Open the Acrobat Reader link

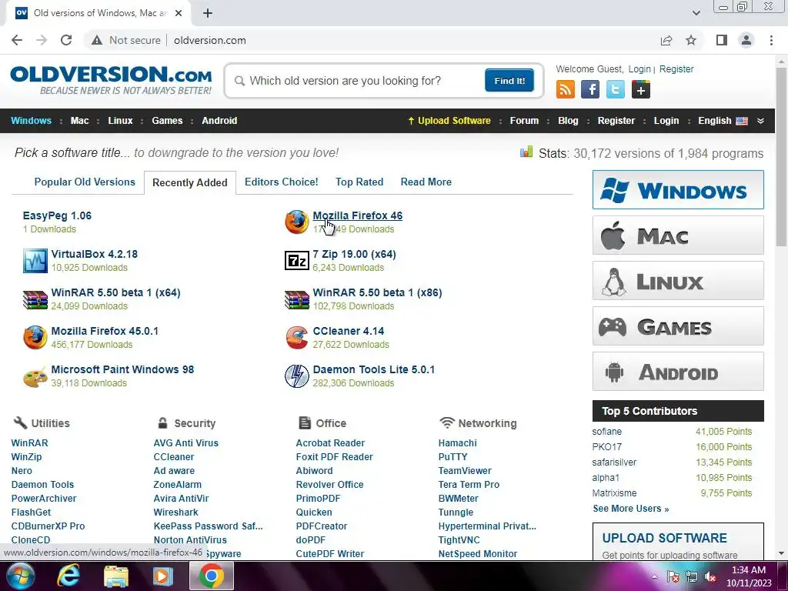click(330, 443)
